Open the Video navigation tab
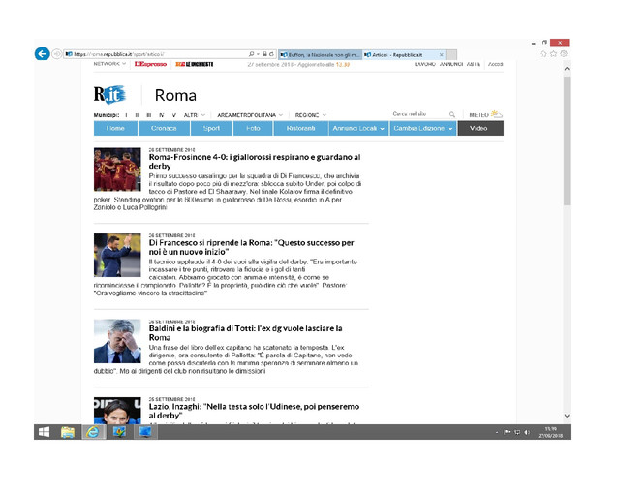The height and width of the screenshot is (496, 620). 480,128
